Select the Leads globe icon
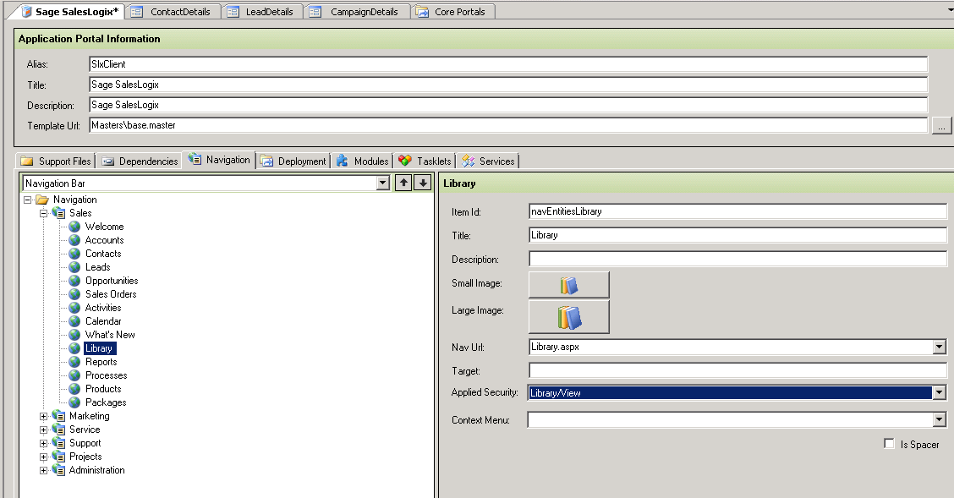Screen dimensions: 954x498 click(74, 267)
